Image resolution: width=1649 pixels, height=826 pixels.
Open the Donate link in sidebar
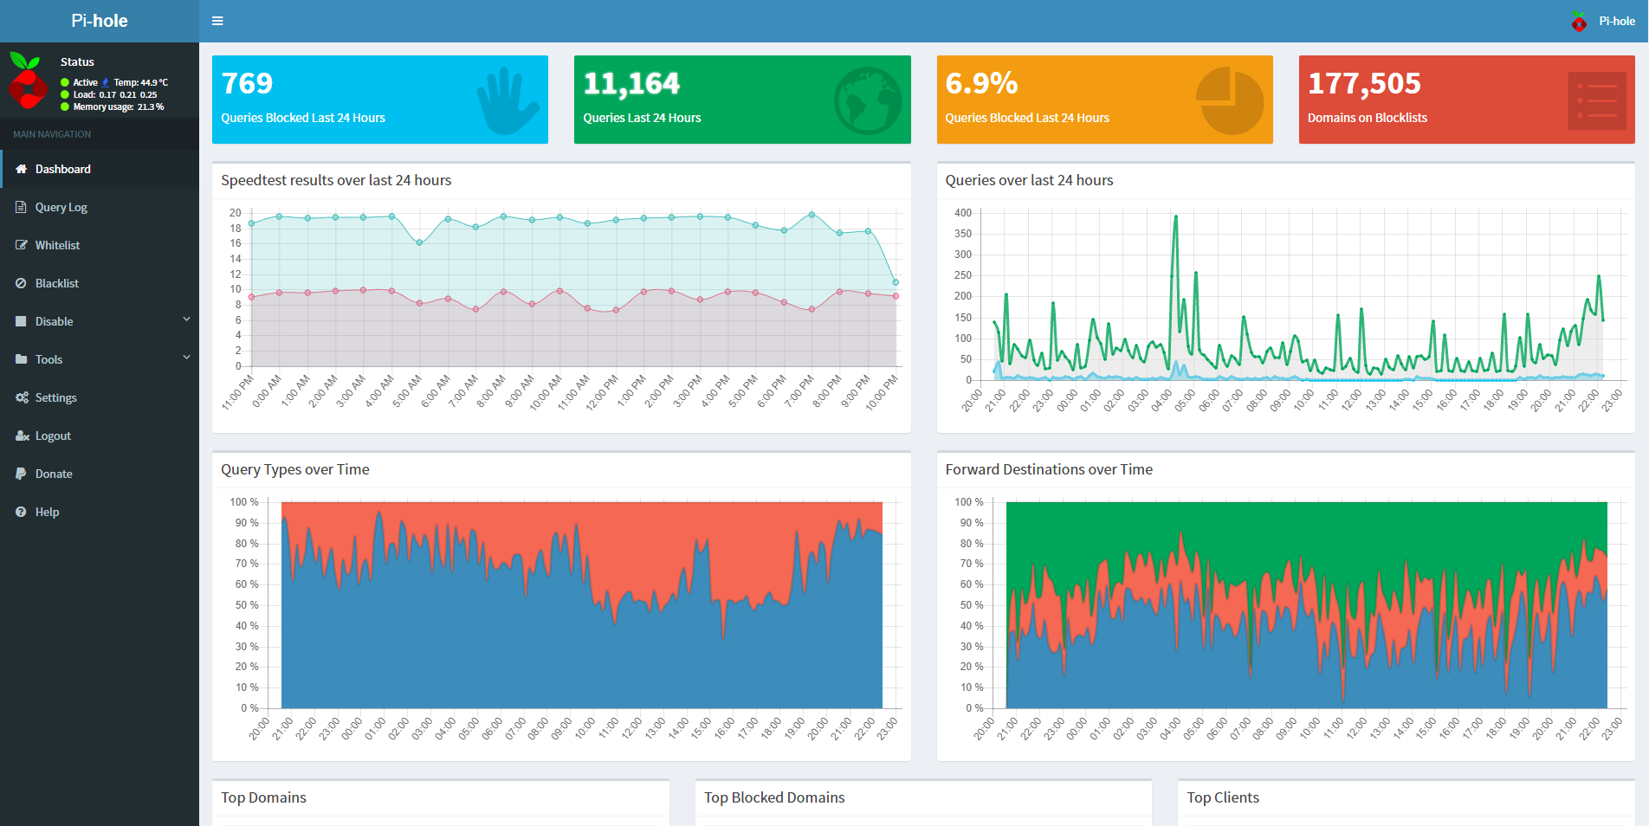(x=100, y=474)
